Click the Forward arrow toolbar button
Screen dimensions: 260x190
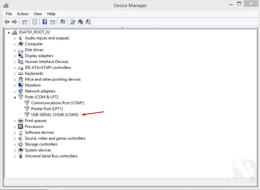click(14, 22)
